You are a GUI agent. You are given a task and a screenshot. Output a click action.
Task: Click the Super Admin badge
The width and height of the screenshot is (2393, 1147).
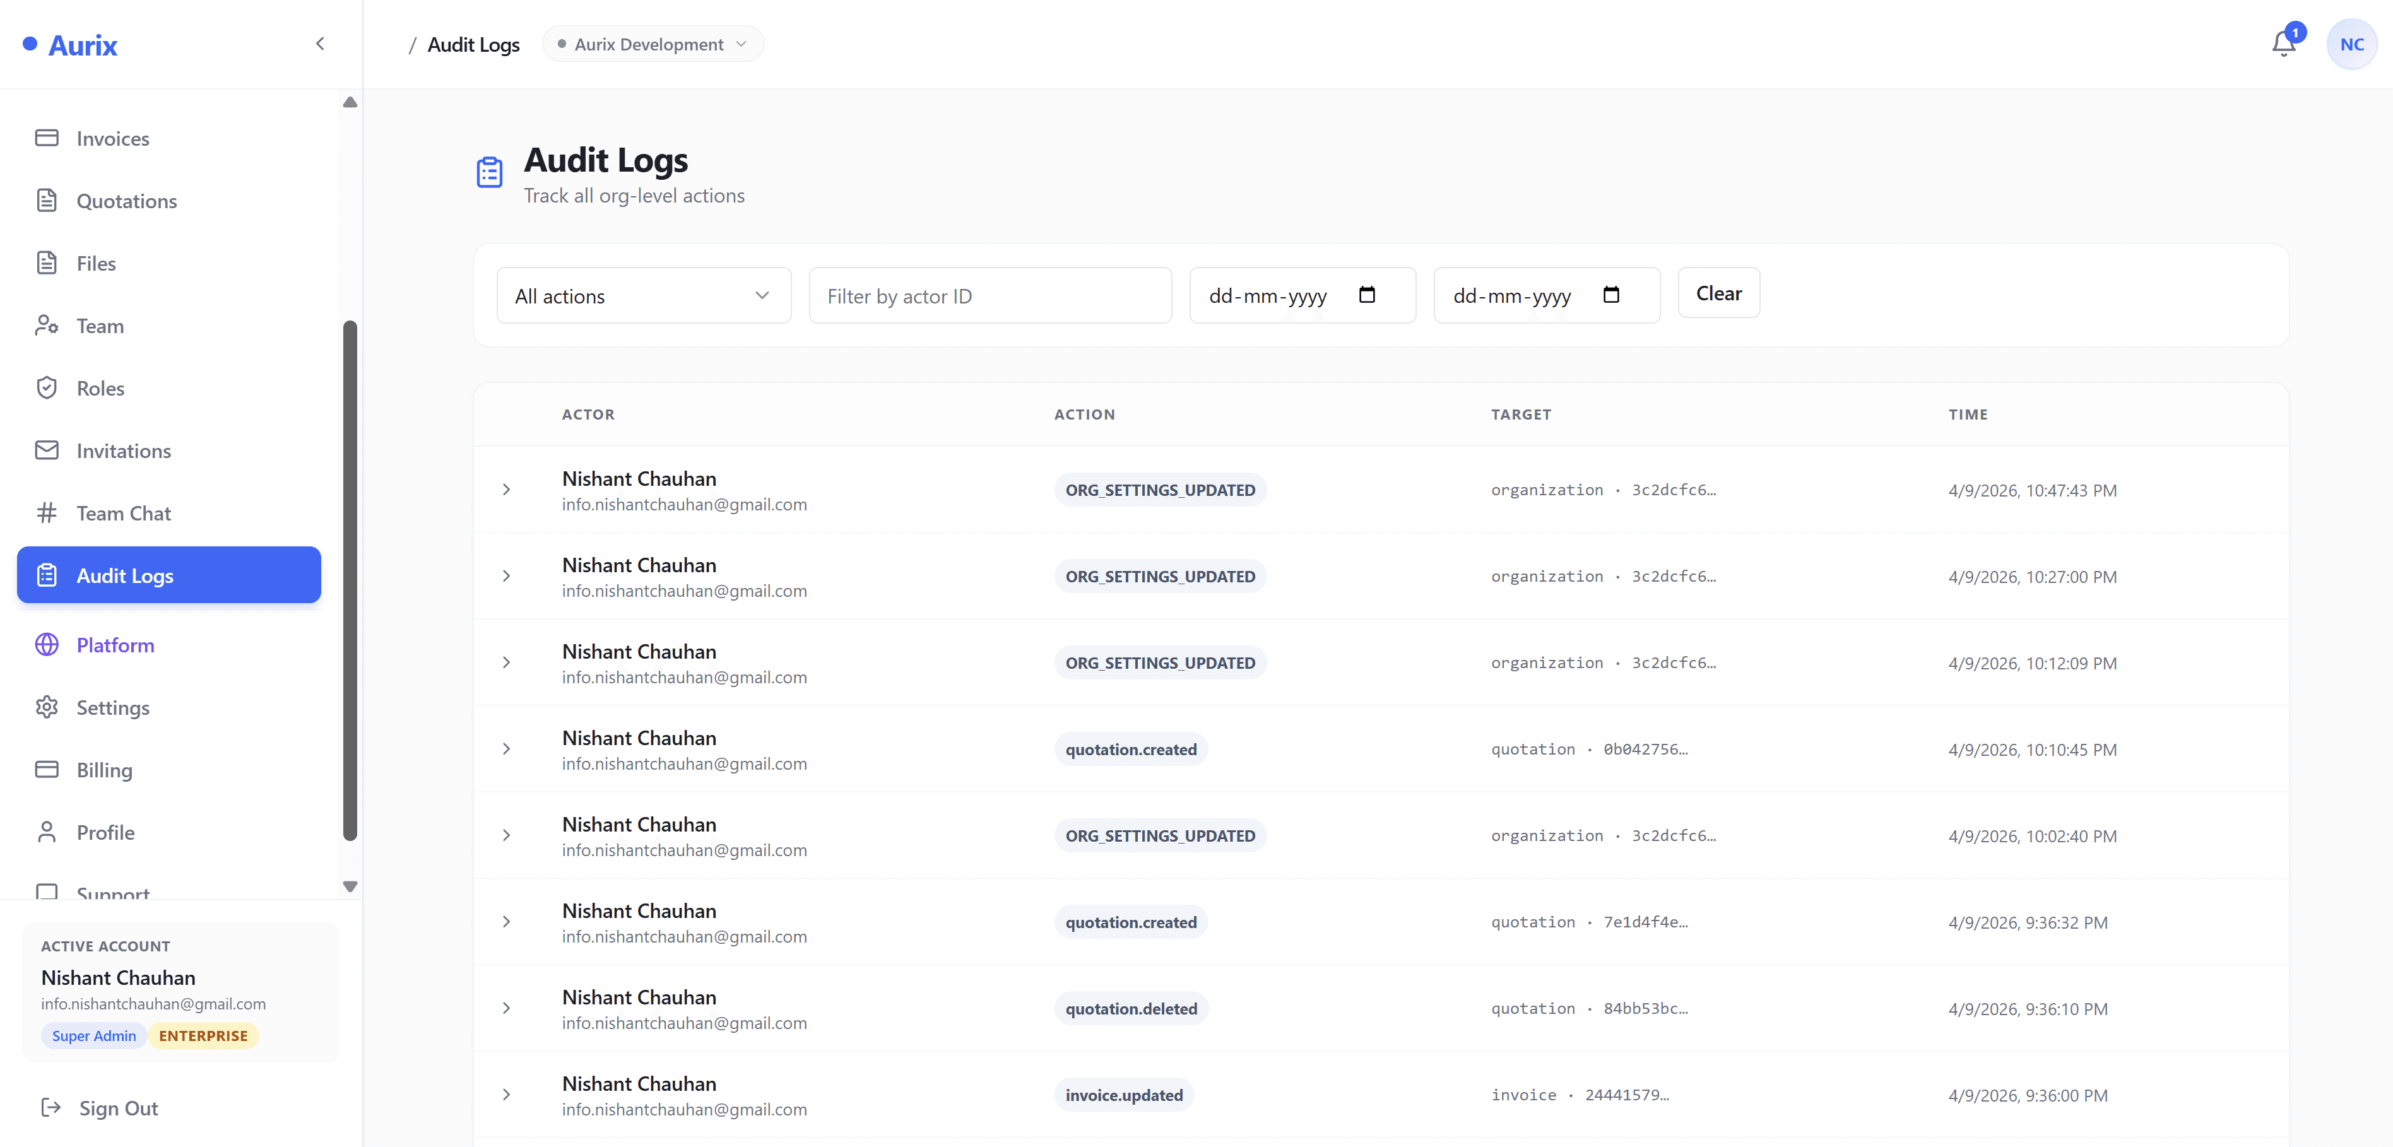pos(94,1035)
